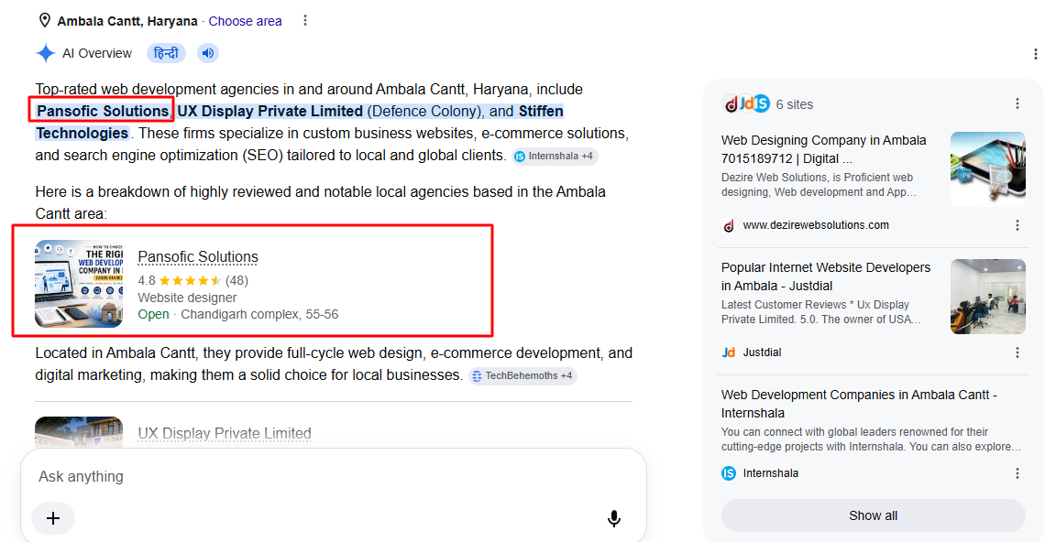
Task: Click the Internshala source name in sidebar
Action: point(771,473)
